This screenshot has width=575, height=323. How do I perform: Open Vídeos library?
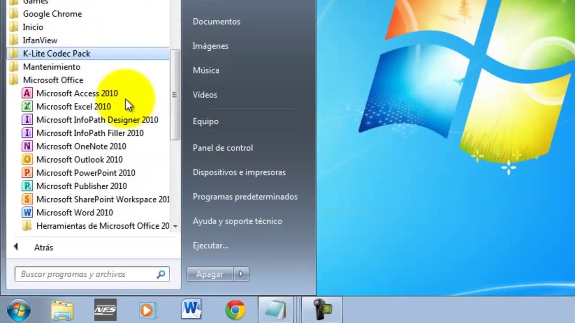tap(205, 95)
